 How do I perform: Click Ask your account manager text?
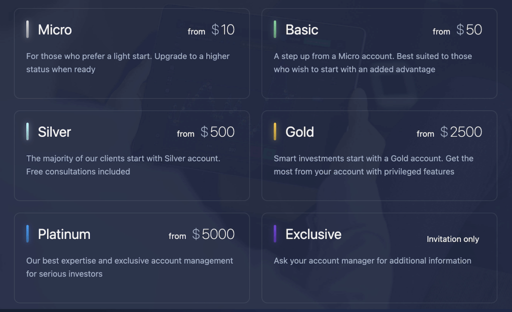[x=372, y=261]
